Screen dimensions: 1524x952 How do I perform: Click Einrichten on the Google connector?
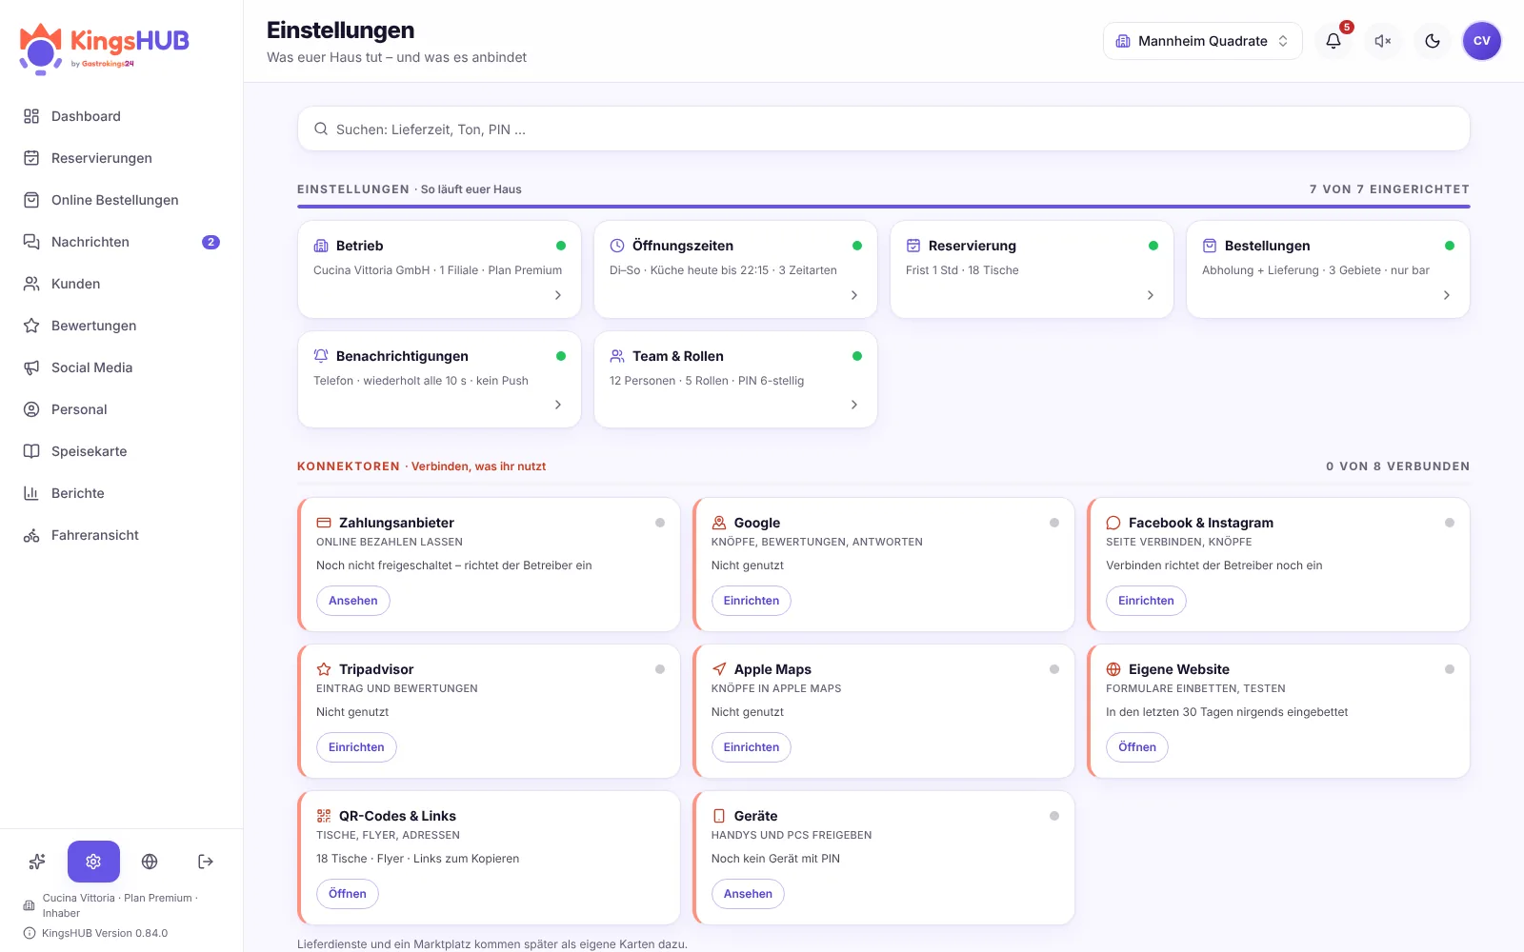pyautogui.click(x=752, y=601)
